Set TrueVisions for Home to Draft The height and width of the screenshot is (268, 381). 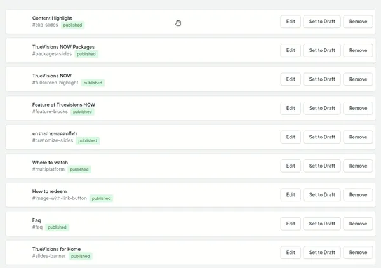pos(322,252)
